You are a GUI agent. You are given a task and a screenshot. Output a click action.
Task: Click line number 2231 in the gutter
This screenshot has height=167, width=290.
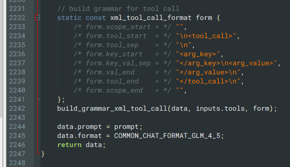click(17, 9)
